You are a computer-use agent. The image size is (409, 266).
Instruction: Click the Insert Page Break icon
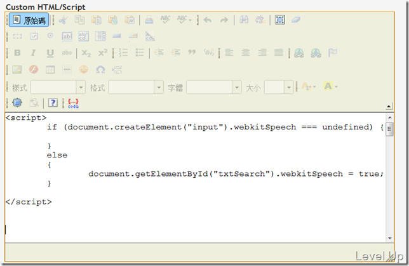(x=117, y=70)
